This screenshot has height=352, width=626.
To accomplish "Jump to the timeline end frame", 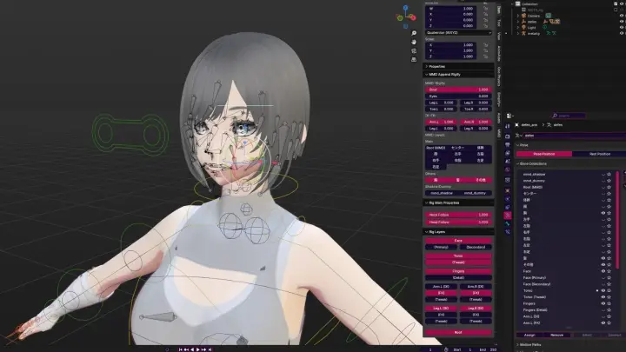I will coord(210,349).
